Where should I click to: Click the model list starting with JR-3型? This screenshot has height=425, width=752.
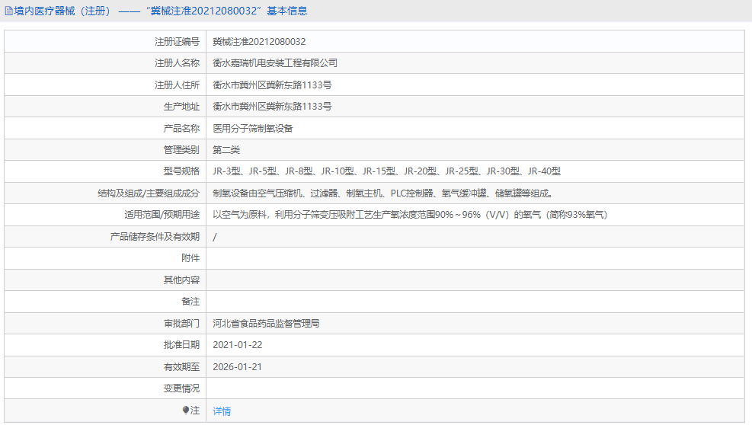click(386, 171)
